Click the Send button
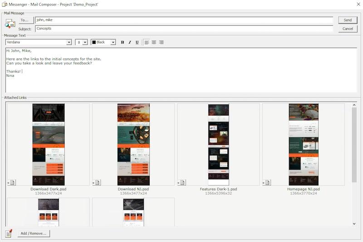 pyautogui.click(x=348, y=20)
